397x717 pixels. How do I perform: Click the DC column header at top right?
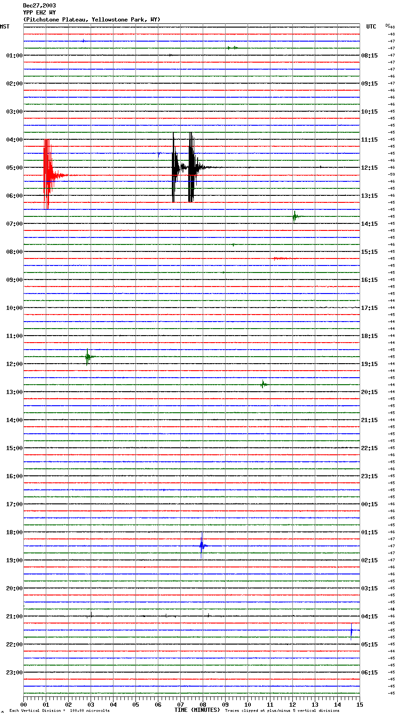(388, 25)
